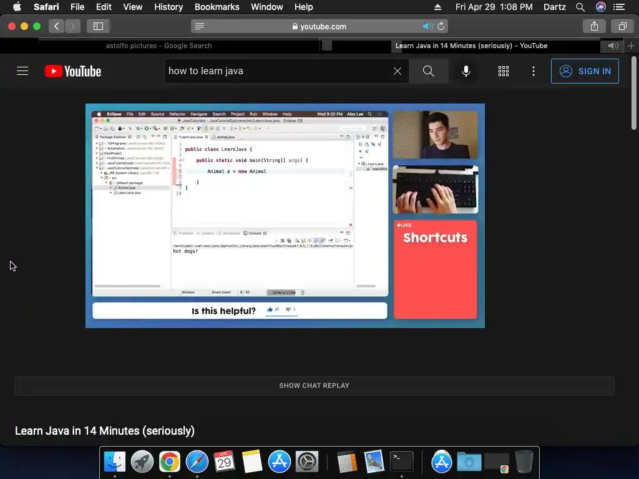The height and width of the screenshot is (479, 639).
Task: Click the Safari compass icon in the Dock
Action: pos(197,462)
